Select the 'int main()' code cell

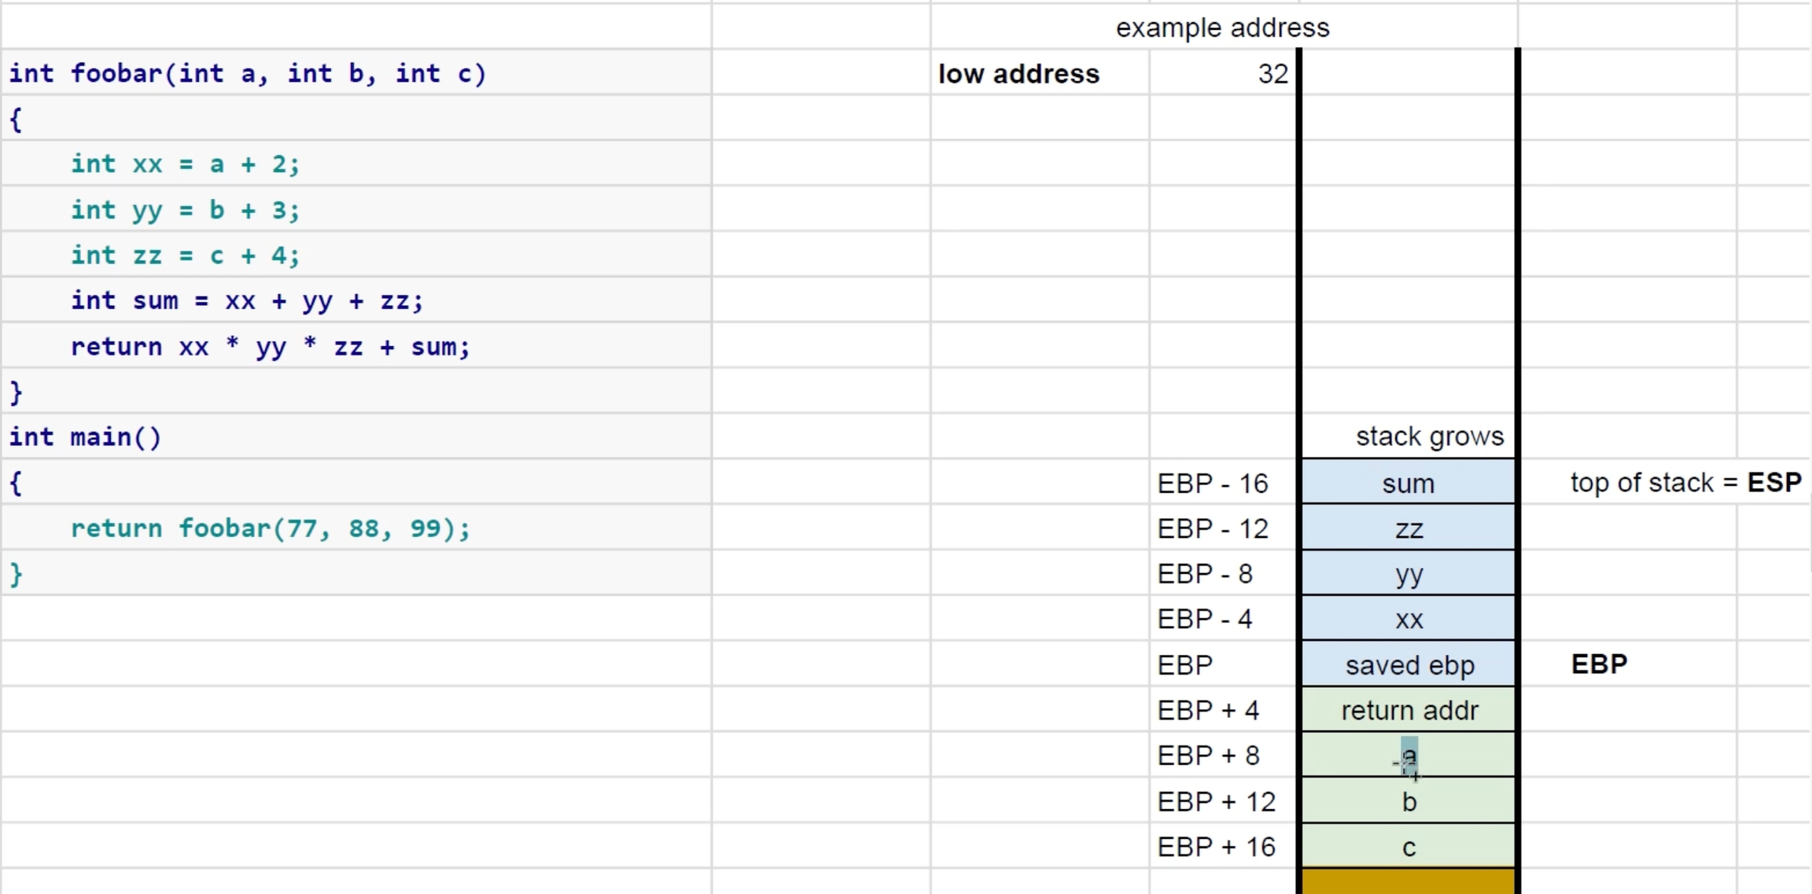pos(356,436)
